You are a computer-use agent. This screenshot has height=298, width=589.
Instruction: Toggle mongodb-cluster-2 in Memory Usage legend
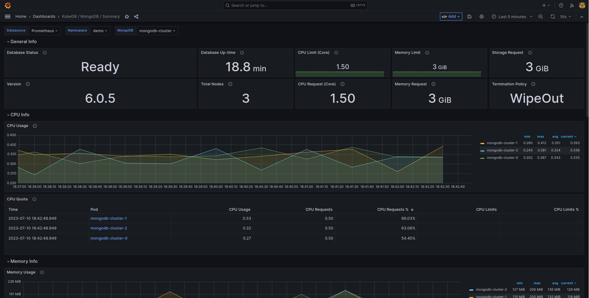[x=491, y=289]
